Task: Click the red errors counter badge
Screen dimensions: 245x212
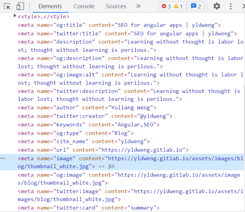Action: point(166,6)
